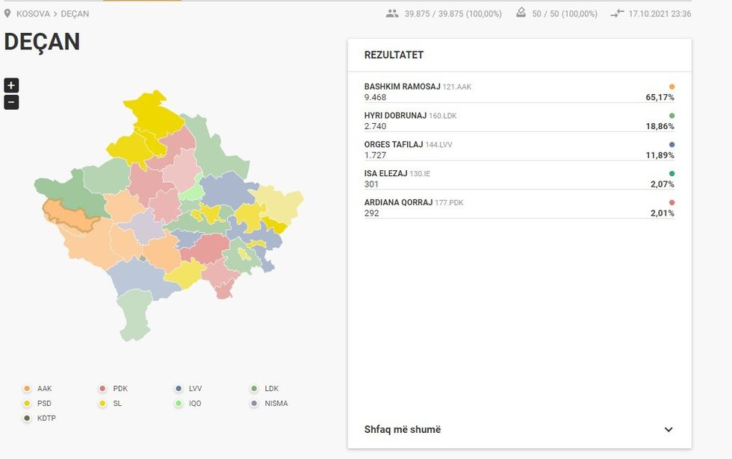Click the LDK legend color dot
This screenshot has height=459, width=732.
255,389
